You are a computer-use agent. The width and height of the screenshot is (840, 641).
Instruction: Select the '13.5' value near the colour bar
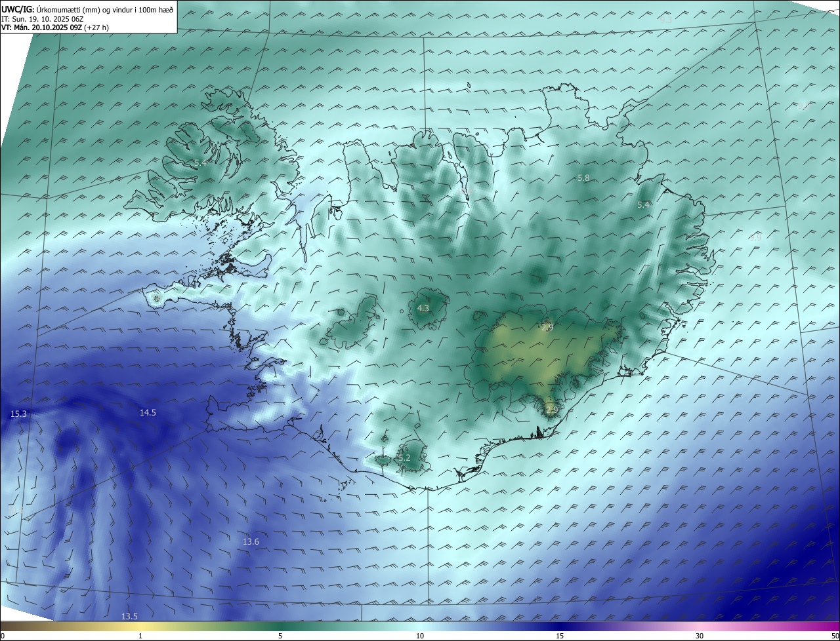[x=129, y=616]
